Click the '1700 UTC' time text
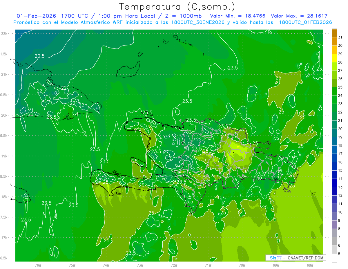The image size is (348, 269). 75,16
